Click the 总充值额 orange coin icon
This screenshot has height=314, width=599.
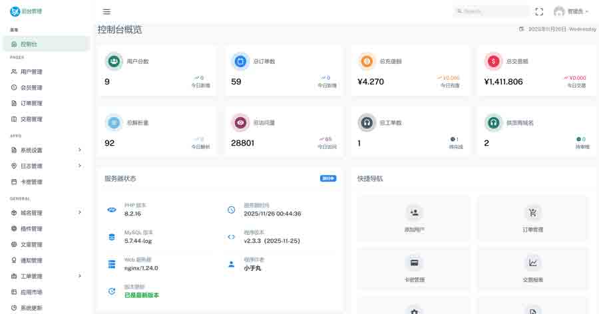[x=367, y=61]
